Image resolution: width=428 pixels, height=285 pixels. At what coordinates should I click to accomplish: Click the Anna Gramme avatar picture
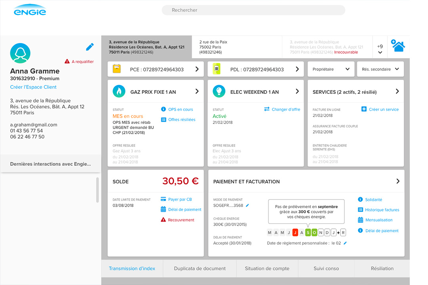coord(20,53)
